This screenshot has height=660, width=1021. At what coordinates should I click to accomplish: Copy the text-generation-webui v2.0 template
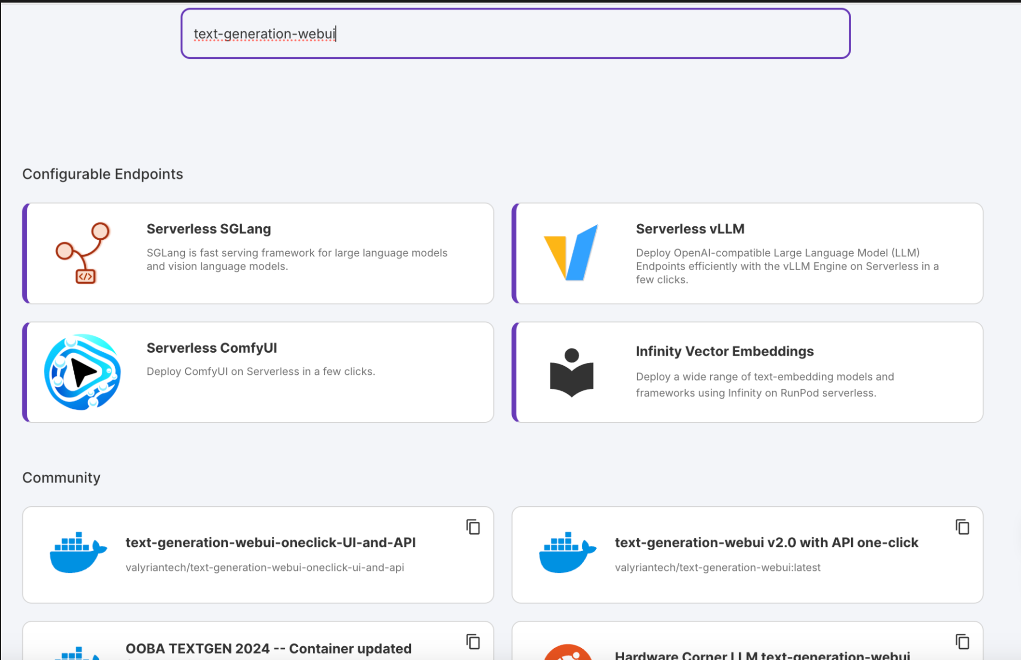(x=962, y=527)
